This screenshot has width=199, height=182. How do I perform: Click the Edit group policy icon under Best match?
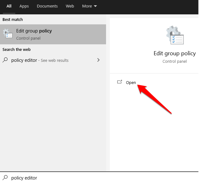(x=7, y=34)
